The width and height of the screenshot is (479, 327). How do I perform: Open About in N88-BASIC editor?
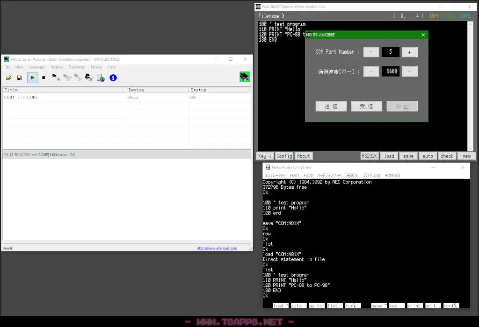tap(304, 156)
